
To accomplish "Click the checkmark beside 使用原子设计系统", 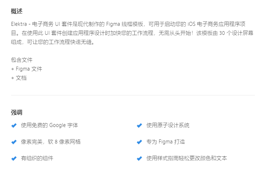I will click(139, 126).
